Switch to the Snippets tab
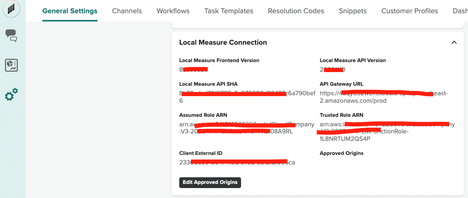 click(353, 11)
